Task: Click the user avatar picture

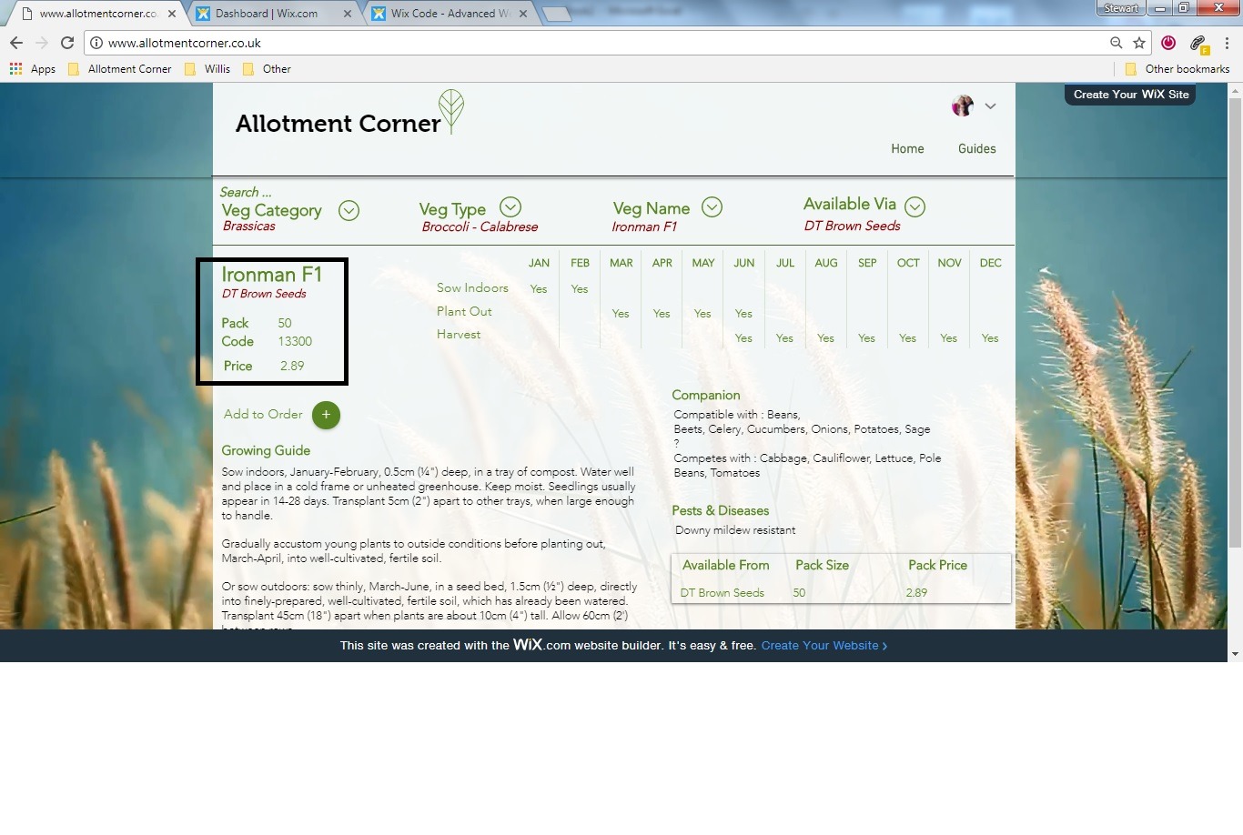Action: click(963, 106)
